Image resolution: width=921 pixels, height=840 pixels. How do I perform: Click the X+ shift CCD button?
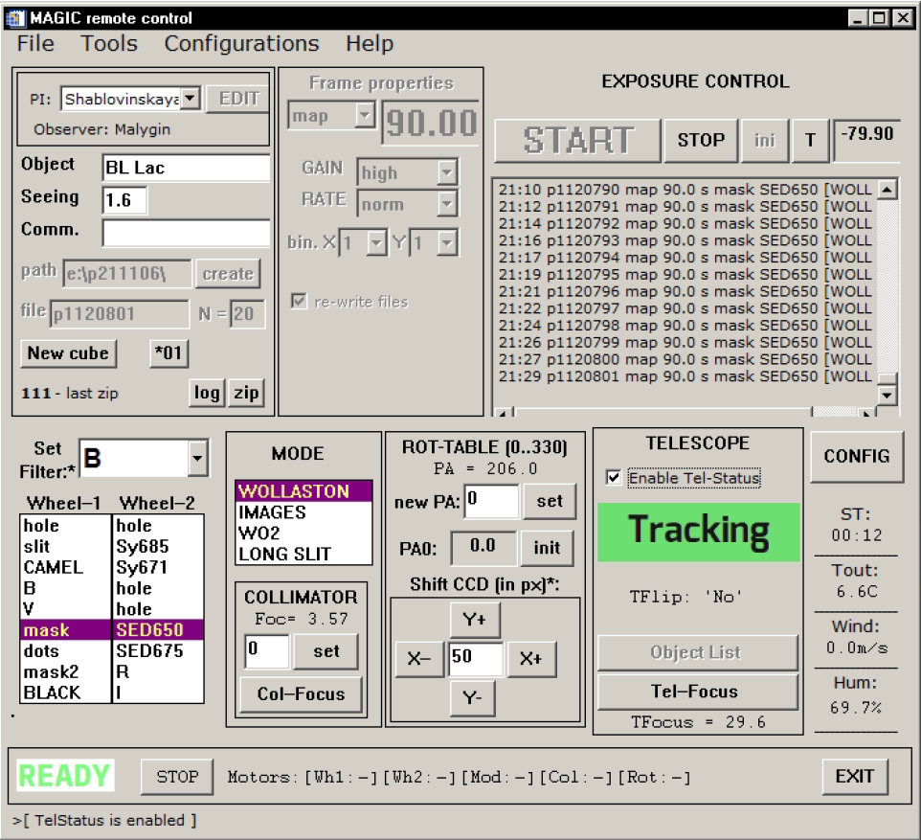[x=531, y=659]
